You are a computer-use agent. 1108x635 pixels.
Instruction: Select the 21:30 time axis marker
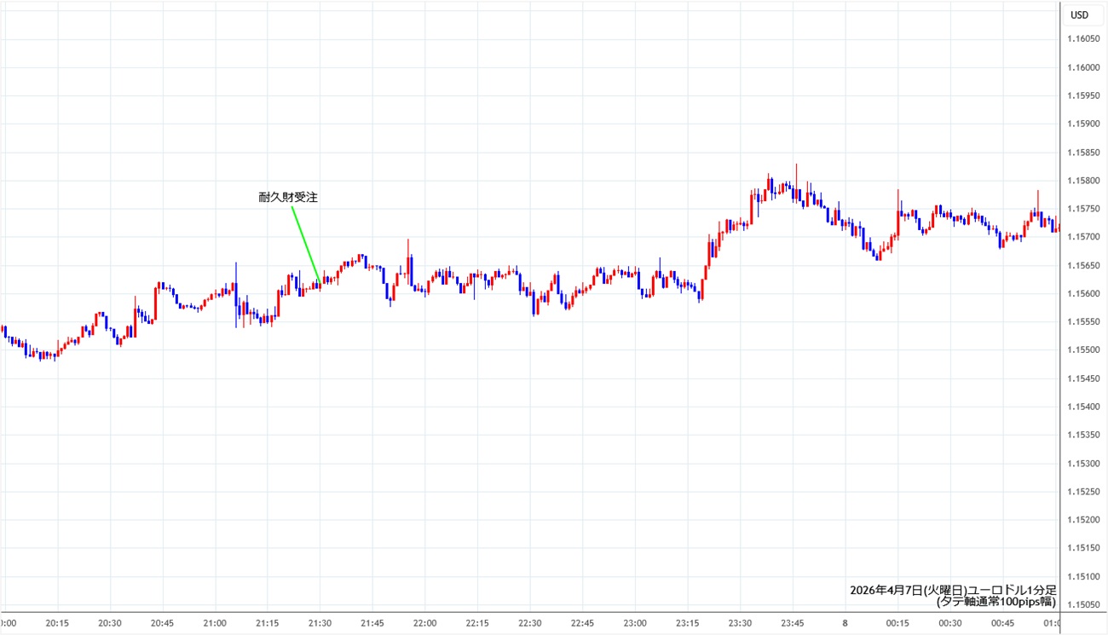pyautogui.click(x=320, y=623)
